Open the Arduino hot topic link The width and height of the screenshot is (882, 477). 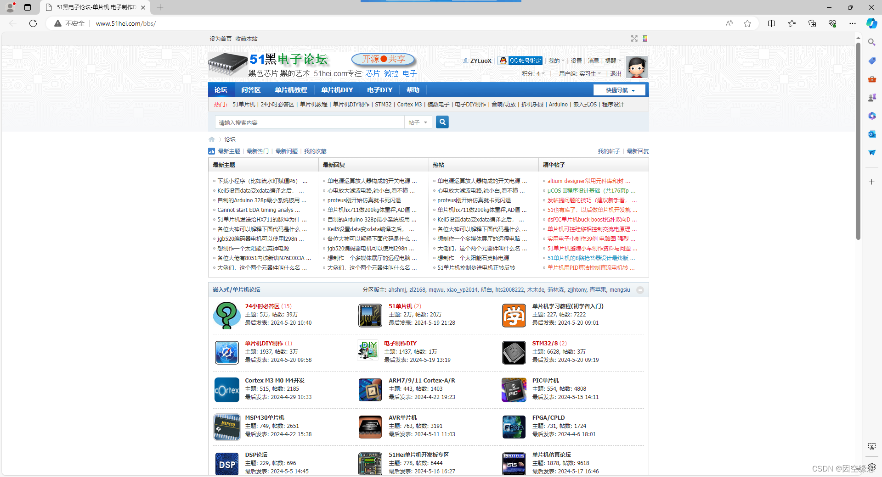[558, 105]
